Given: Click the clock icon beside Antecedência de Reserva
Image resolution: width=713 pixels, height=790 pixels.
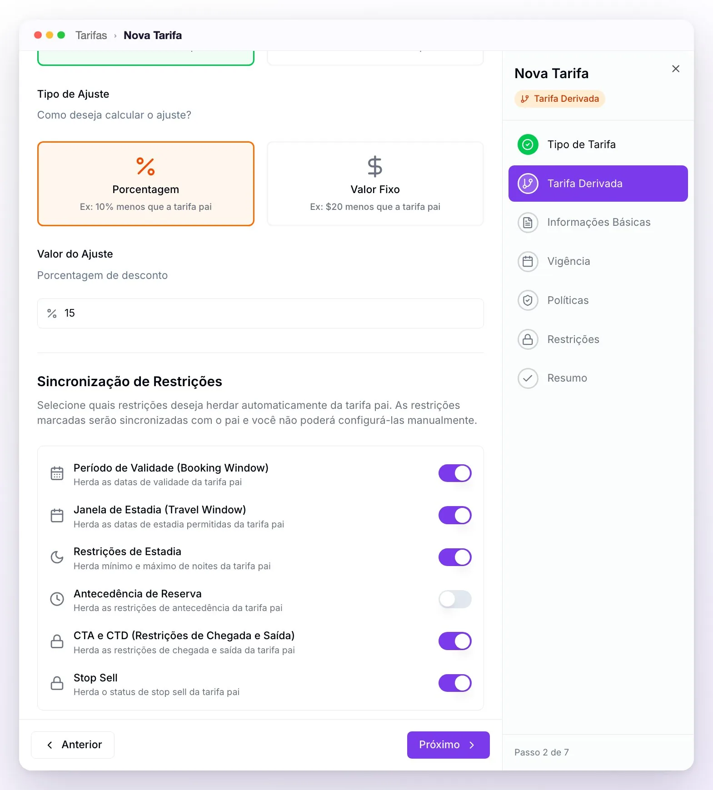Looking at the screenshot, I should (x=57, y=599).
